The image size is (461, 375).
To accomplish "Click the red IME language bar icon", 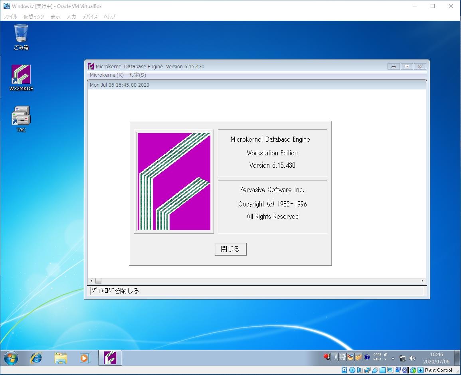I will coord(326,357).
